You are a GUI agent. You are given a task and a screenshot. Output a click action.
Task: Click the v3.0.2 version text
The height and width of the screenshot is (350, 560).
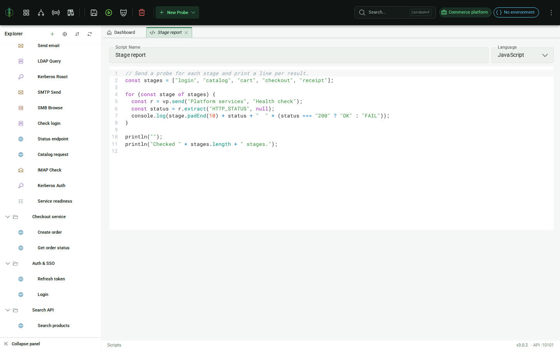[522, 345]
